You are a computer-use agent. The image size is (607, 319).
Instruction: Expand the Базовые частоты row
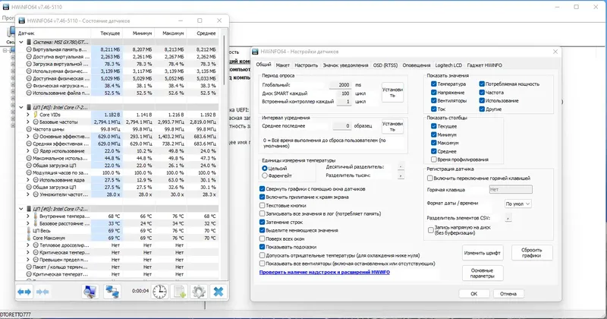click(x=28, y=122)
